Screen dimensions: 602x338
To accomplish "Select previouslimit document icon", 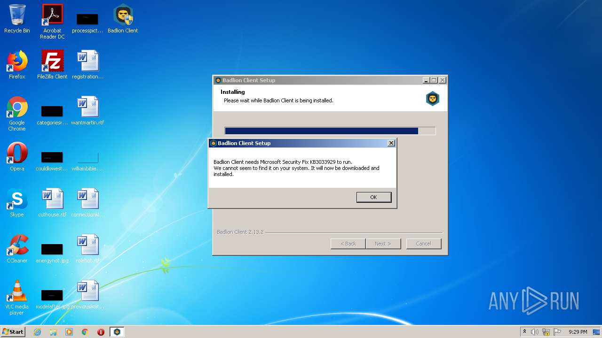I will click(87, 295).
